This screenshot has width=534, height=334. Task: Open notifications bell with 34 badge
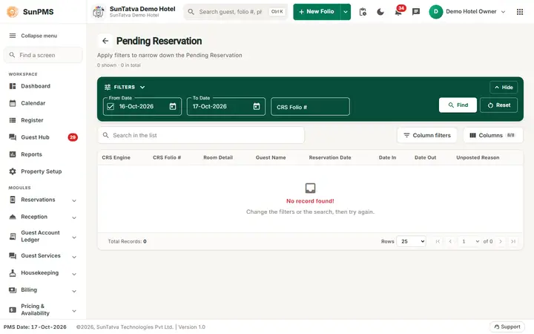[398, 12]
